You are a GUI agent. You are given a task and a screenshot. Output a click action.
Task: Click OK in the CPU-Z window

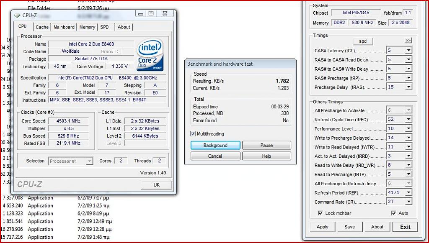(x=157, y=185)
